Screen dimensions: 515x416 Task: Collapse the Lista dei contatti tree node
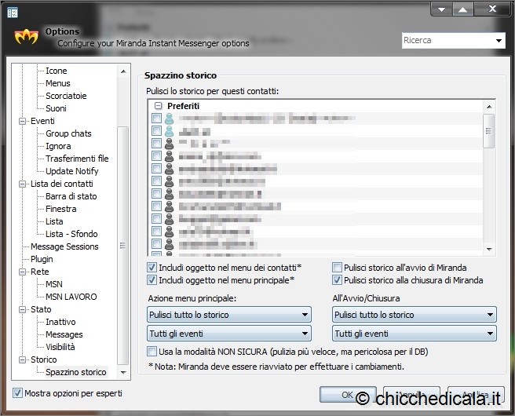[23, 184]
